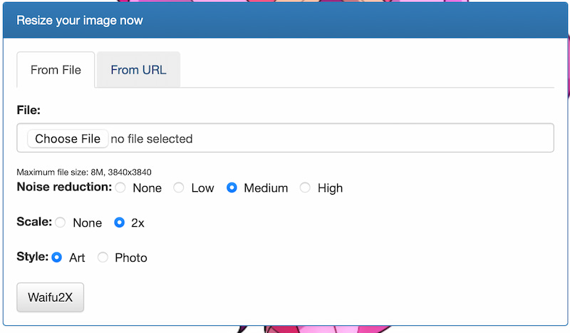This screenshot has height=333, width=570.
Task: Click the 'Resize your image now' heading
Action: (x=80, y=20)
